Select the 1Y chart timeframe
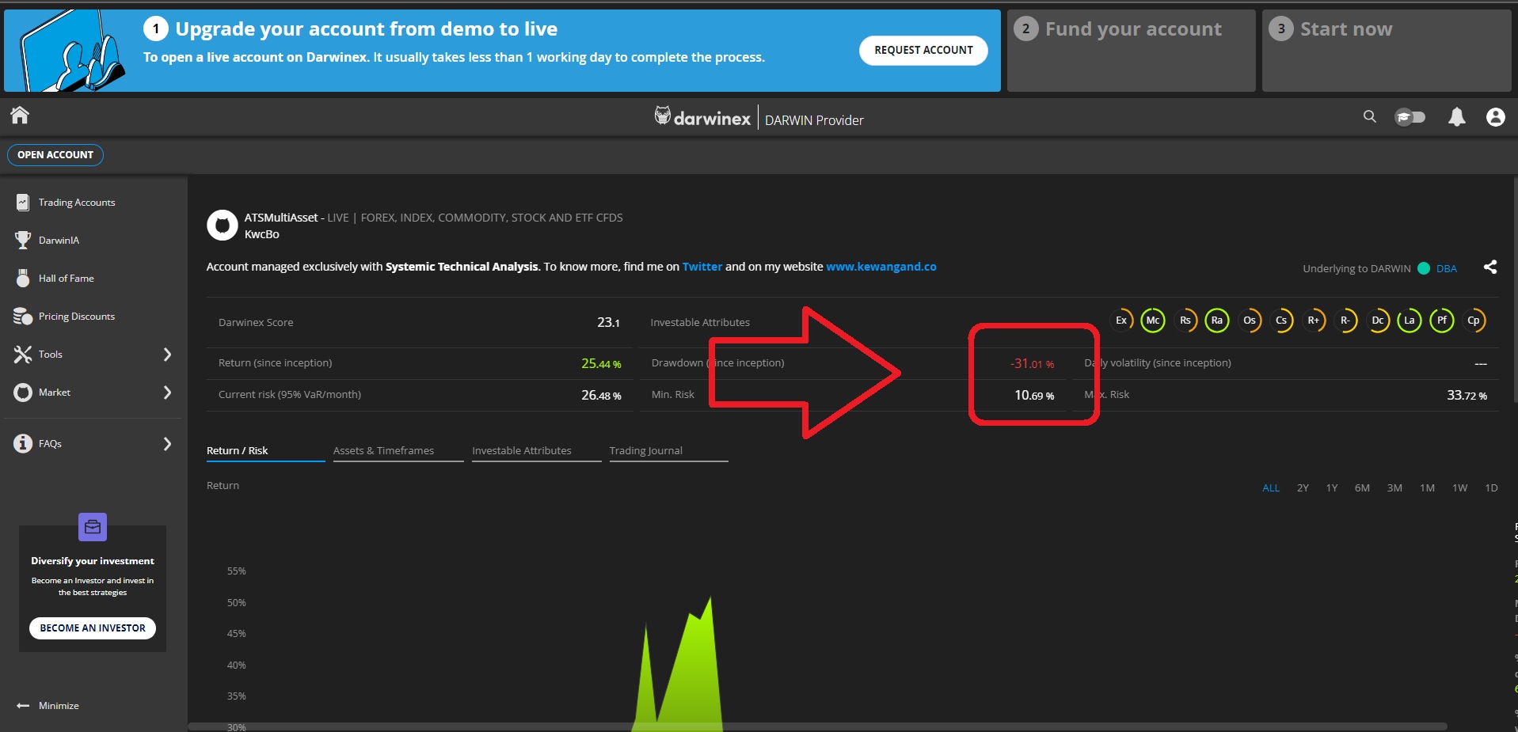The width and height of the screenshot is (1518, 732). click(1332, 488)
